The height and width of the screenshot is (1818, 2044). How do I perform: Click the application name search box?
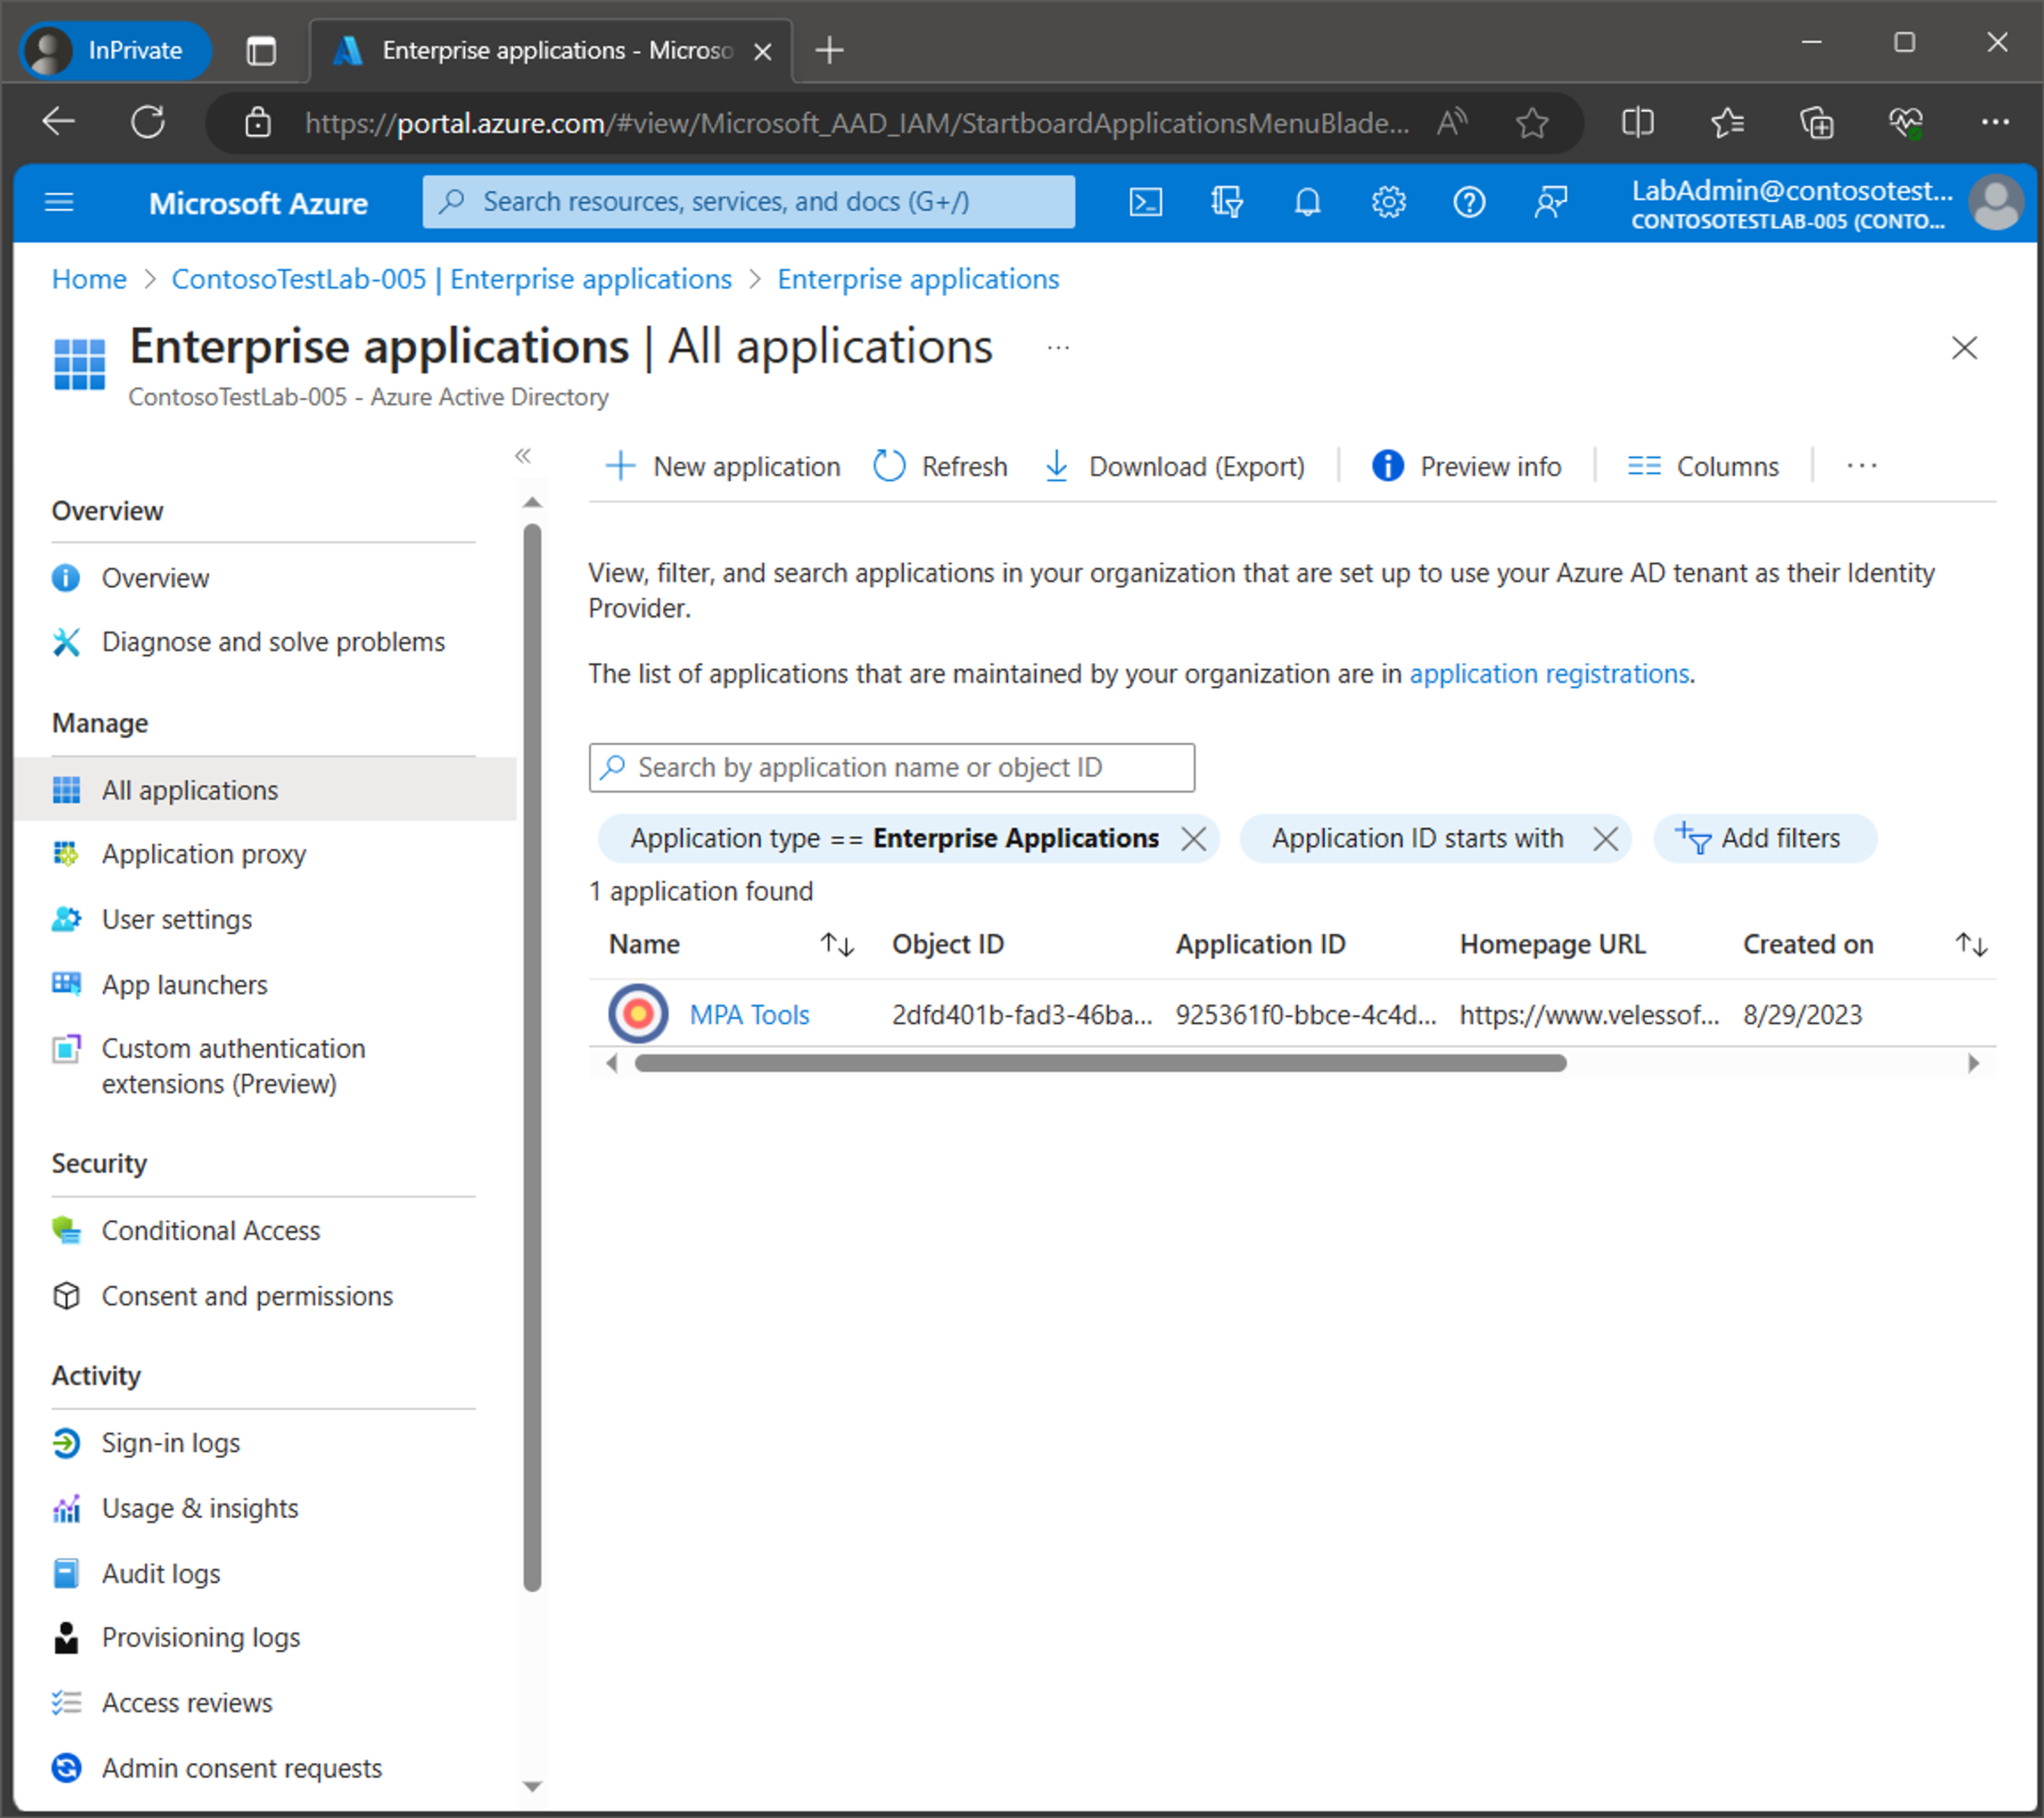(x=891, y=768)
